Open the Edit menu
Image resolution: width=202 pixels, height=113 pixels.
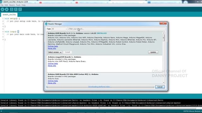point(6,5)
